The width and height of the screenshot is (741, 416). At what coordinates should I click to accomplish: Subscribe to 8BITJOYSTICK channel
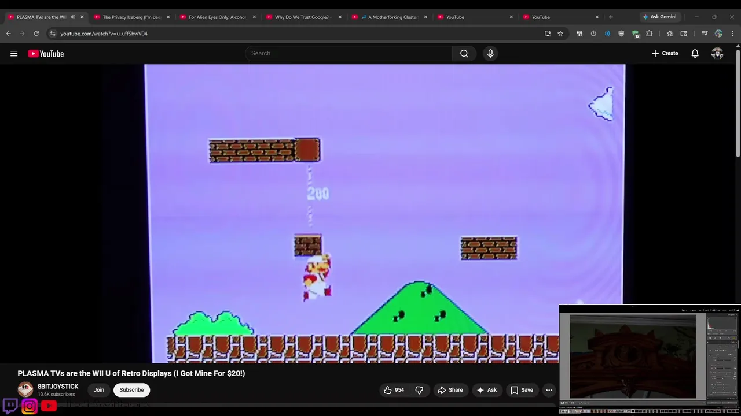pyautogui.click(x=131, y=390)
